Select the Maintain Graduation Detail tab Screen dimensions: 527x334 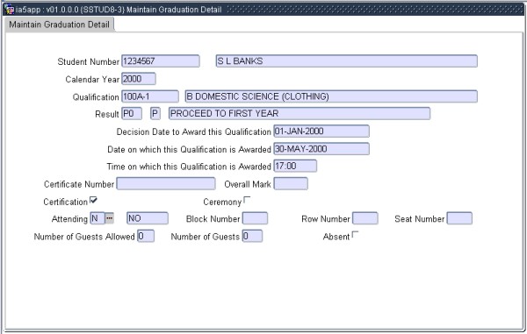point(59,25)
